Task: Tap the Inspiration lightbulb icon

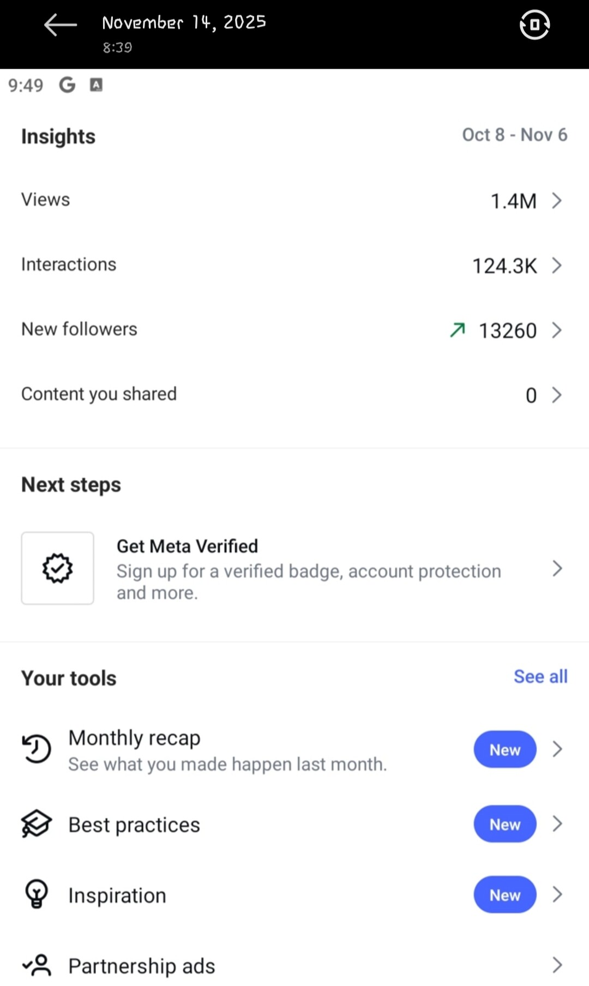Action: 37,894
